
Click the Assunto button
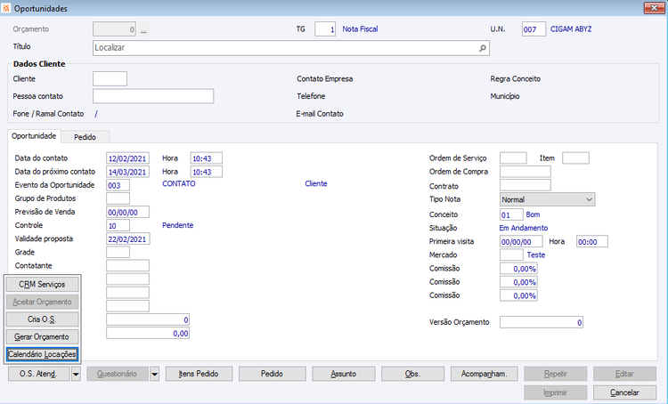click(344, 374)
